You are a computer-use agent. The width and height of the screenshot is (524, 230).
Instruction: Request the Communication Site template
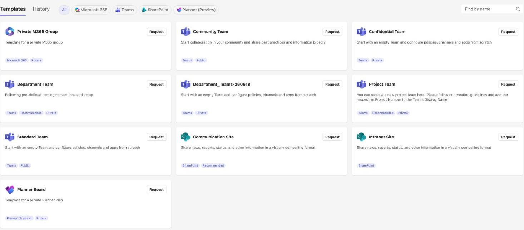tap(332, 137)
